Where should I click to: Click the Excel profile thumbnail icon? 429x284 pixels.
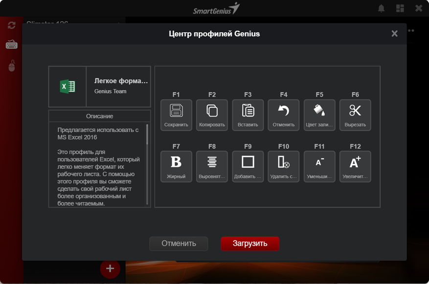(68, 87)
